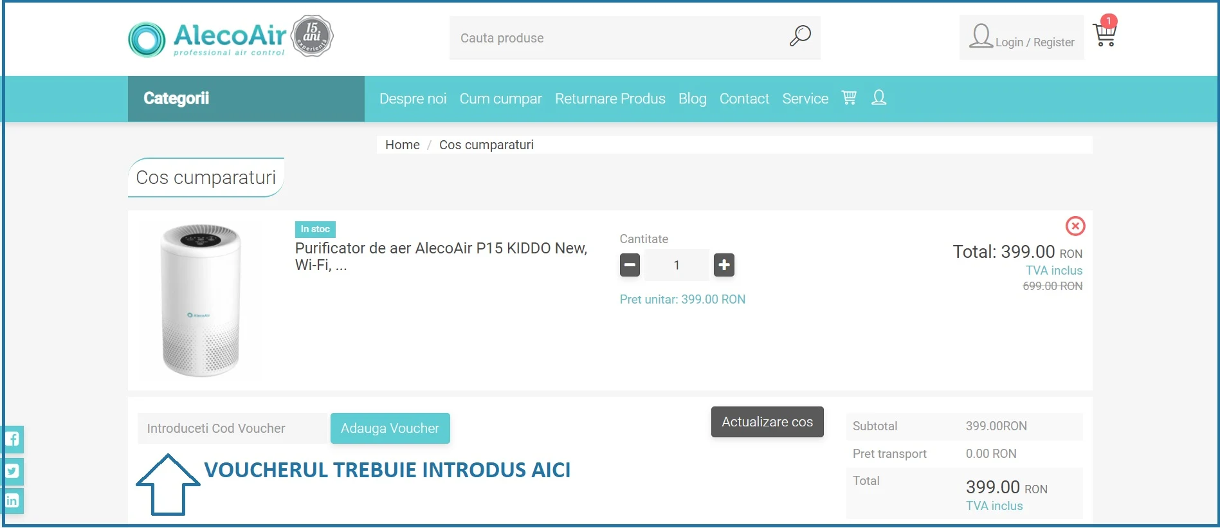Click the Total: 399.00 RON product total

(1017, 251)
